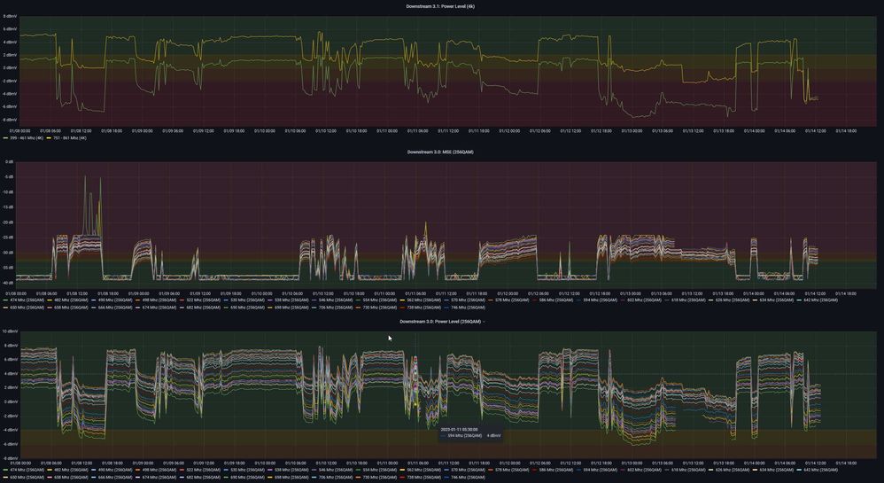The width and height of the screenshot is (884, 483).
Task: Click 730 Mhz (256QAM) color marker in MSE legend
Action: pyautogui.click(x=358, y=308)
